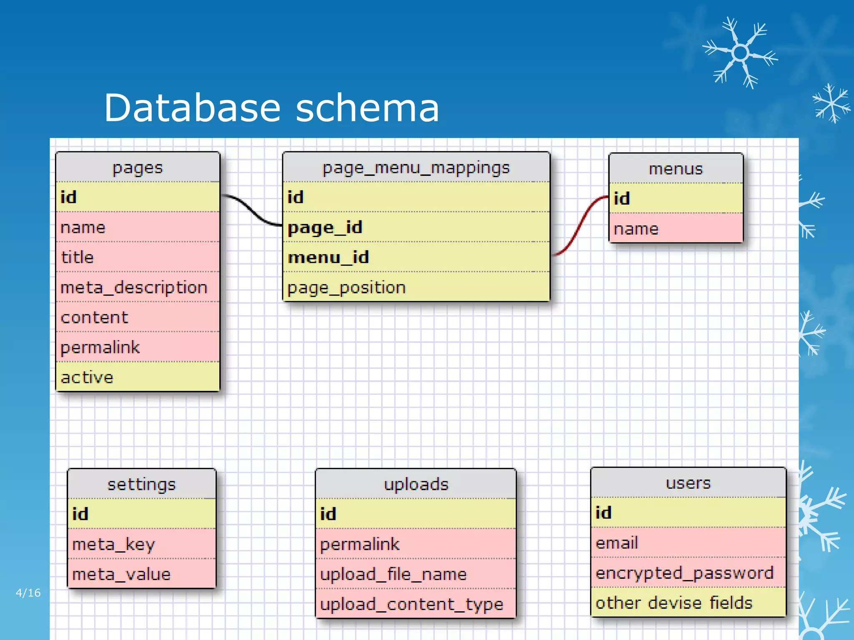Click the large snowflake decoration
This screenshot has height=640, width=854.
pos(740,53)
